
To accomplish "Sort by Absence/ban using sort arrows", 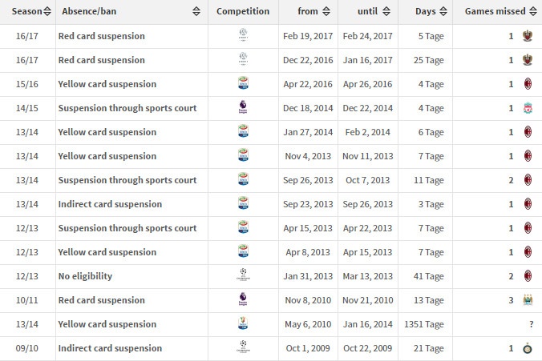I will click(197, 12).
